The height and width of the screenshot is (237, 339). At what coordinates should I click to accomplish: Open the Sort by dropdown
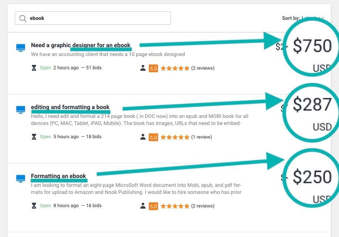click(x=303, y=18)
